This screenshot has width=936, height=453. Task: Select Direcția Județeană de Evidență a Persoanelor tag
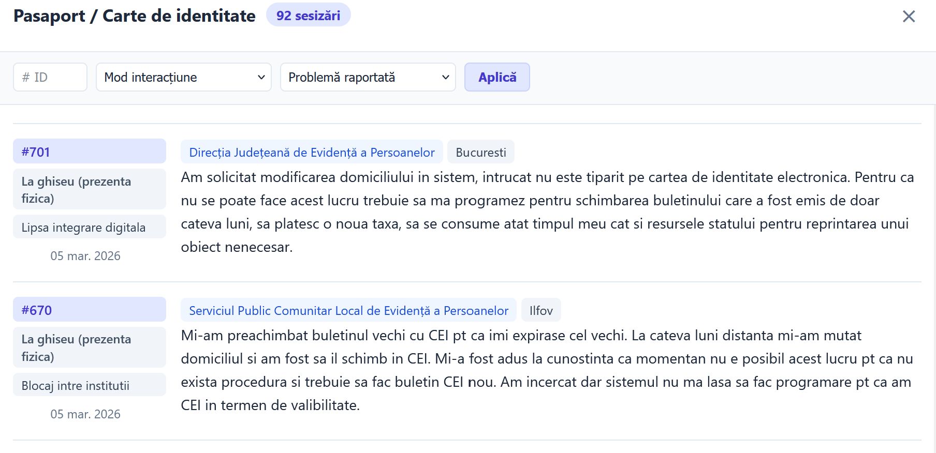[x=312, y=153]
